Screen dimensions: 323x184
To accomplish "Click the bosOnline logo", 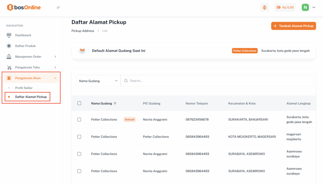I will 24,7.
